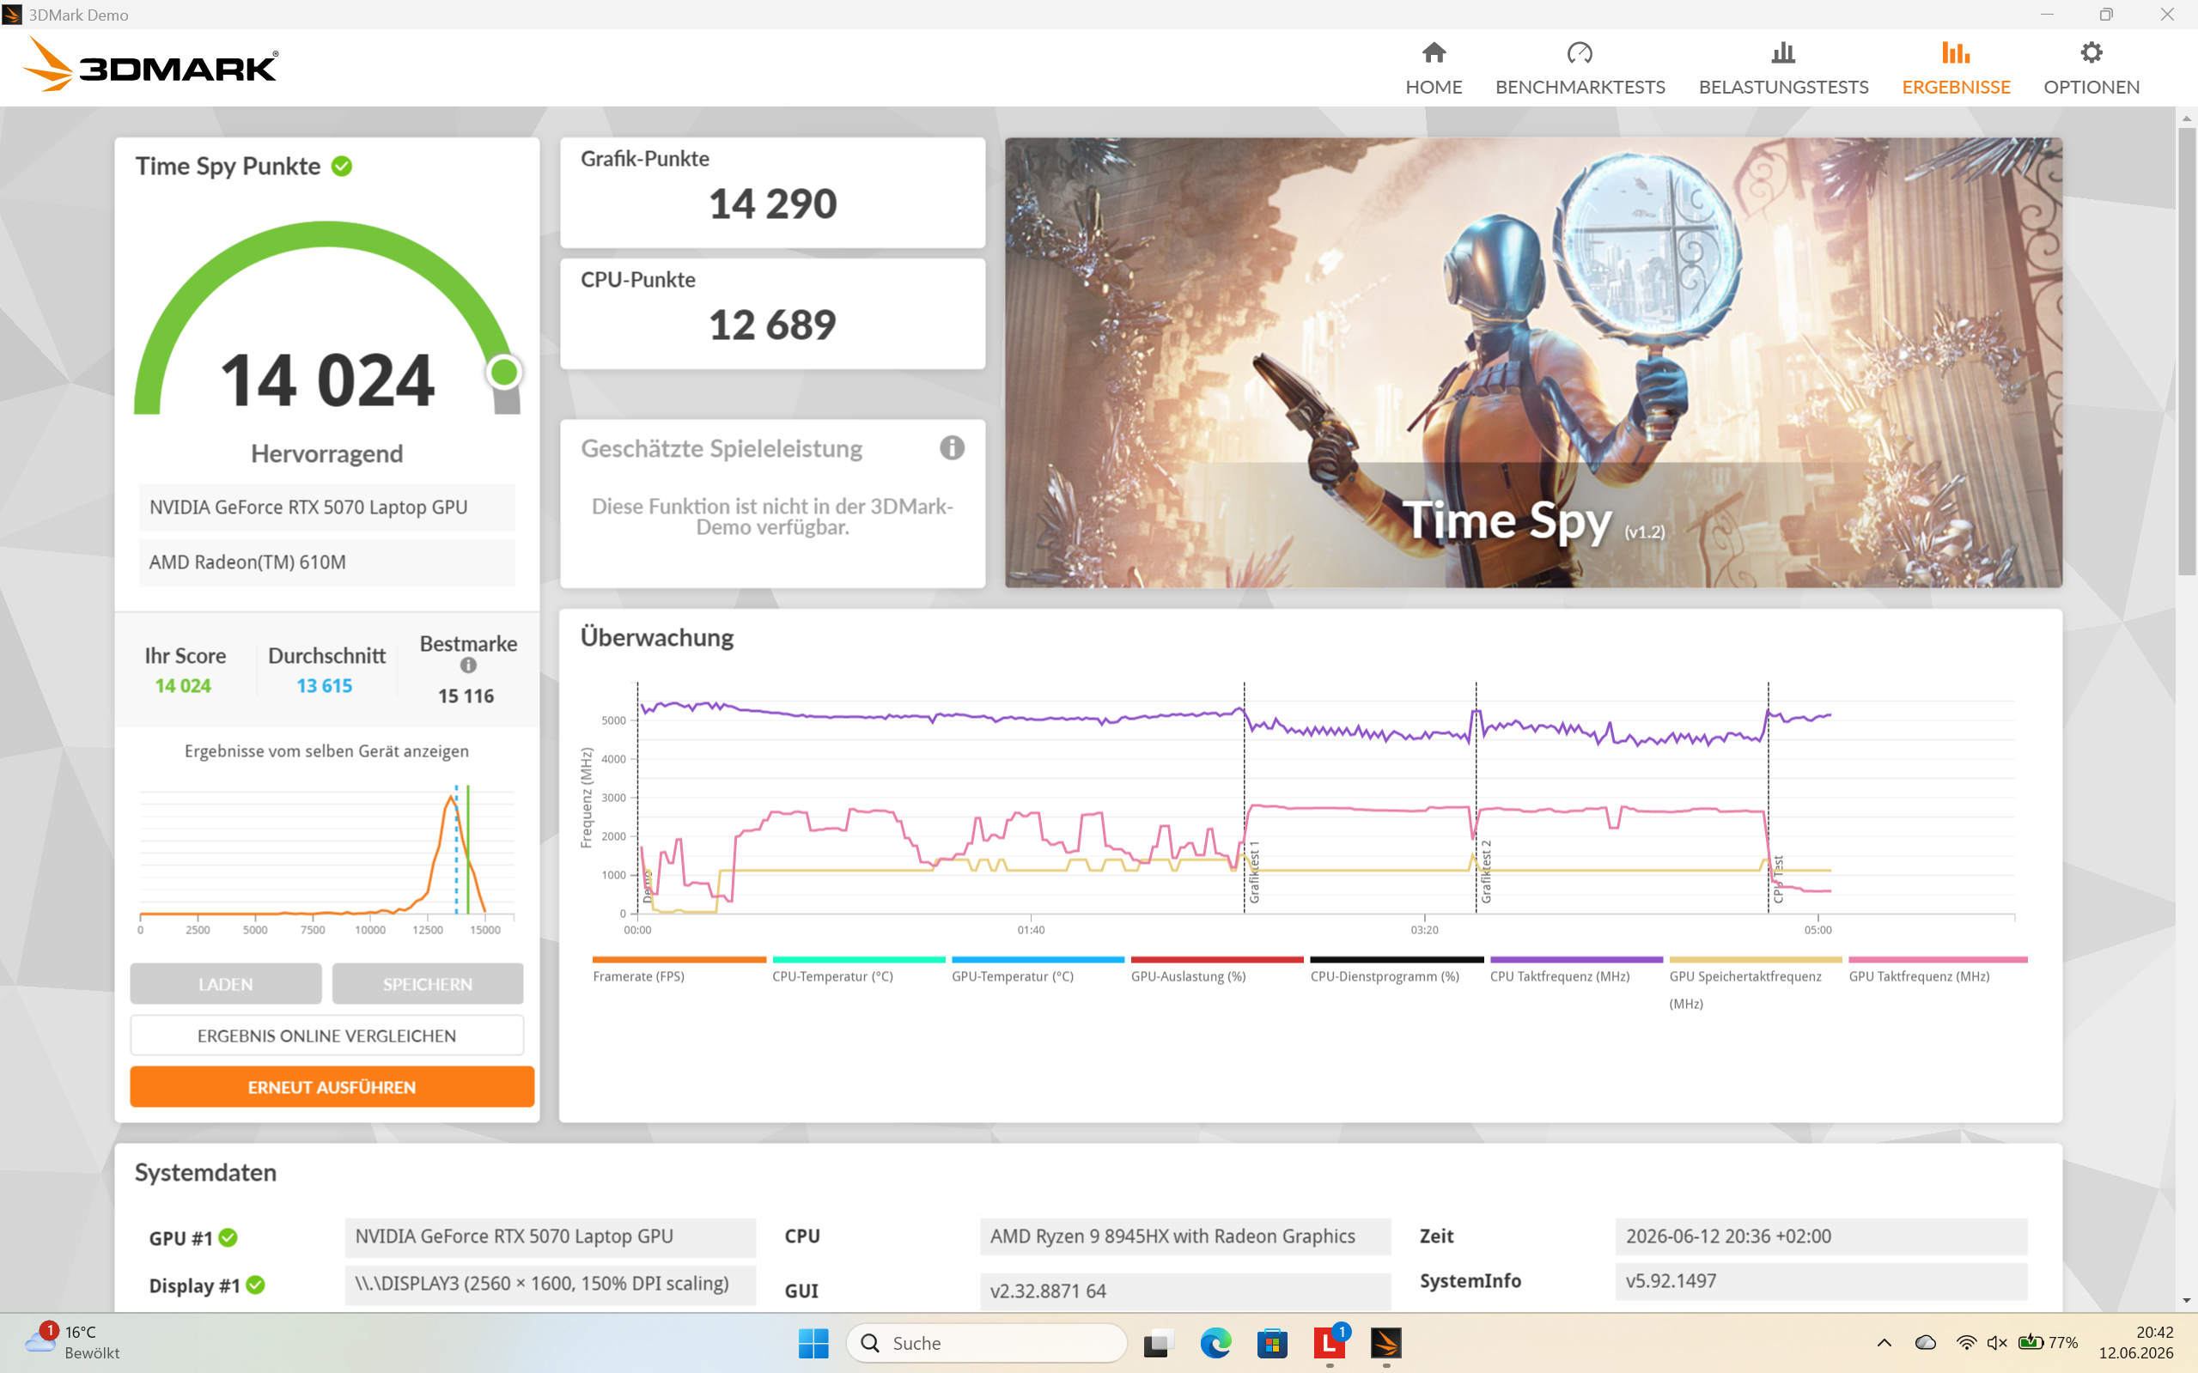Toggle GPU-Temperatur (°C) legend item
Image resolution: width=2198 pixels, height=1373 pixels.
coord(1038,971)
